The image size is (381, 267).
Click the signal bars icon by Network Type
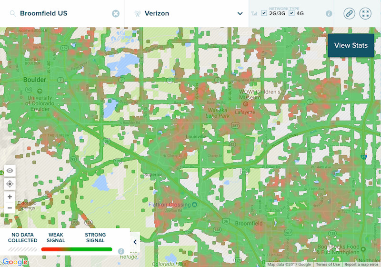pos(254,13)
